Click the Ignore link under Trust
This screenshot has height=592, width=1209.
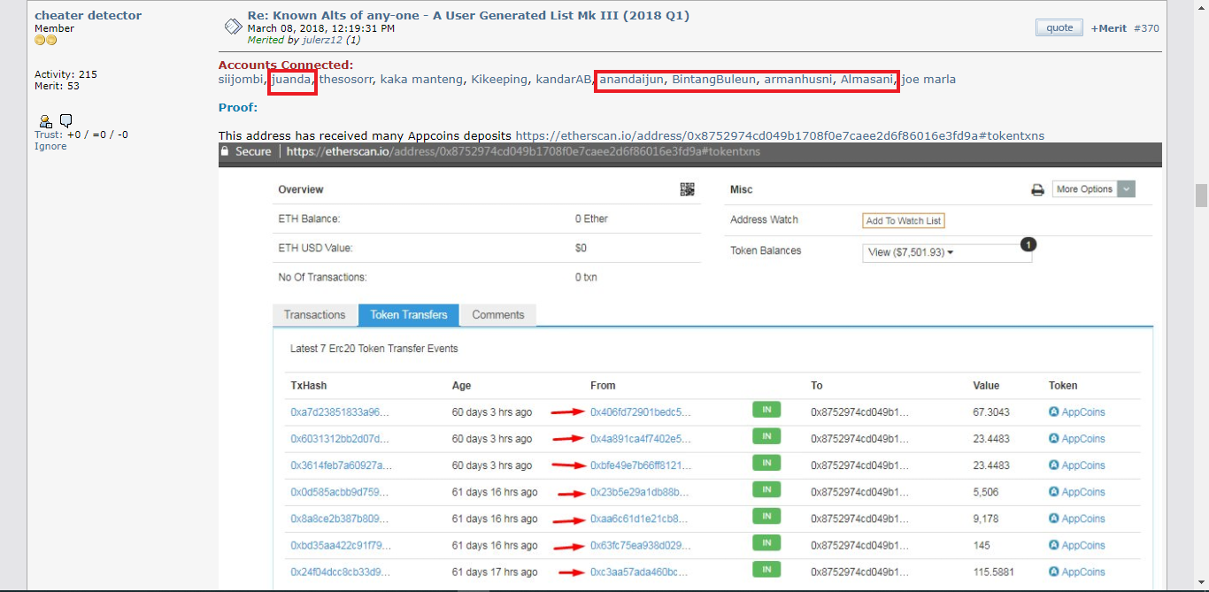click(x=50, y=146)
